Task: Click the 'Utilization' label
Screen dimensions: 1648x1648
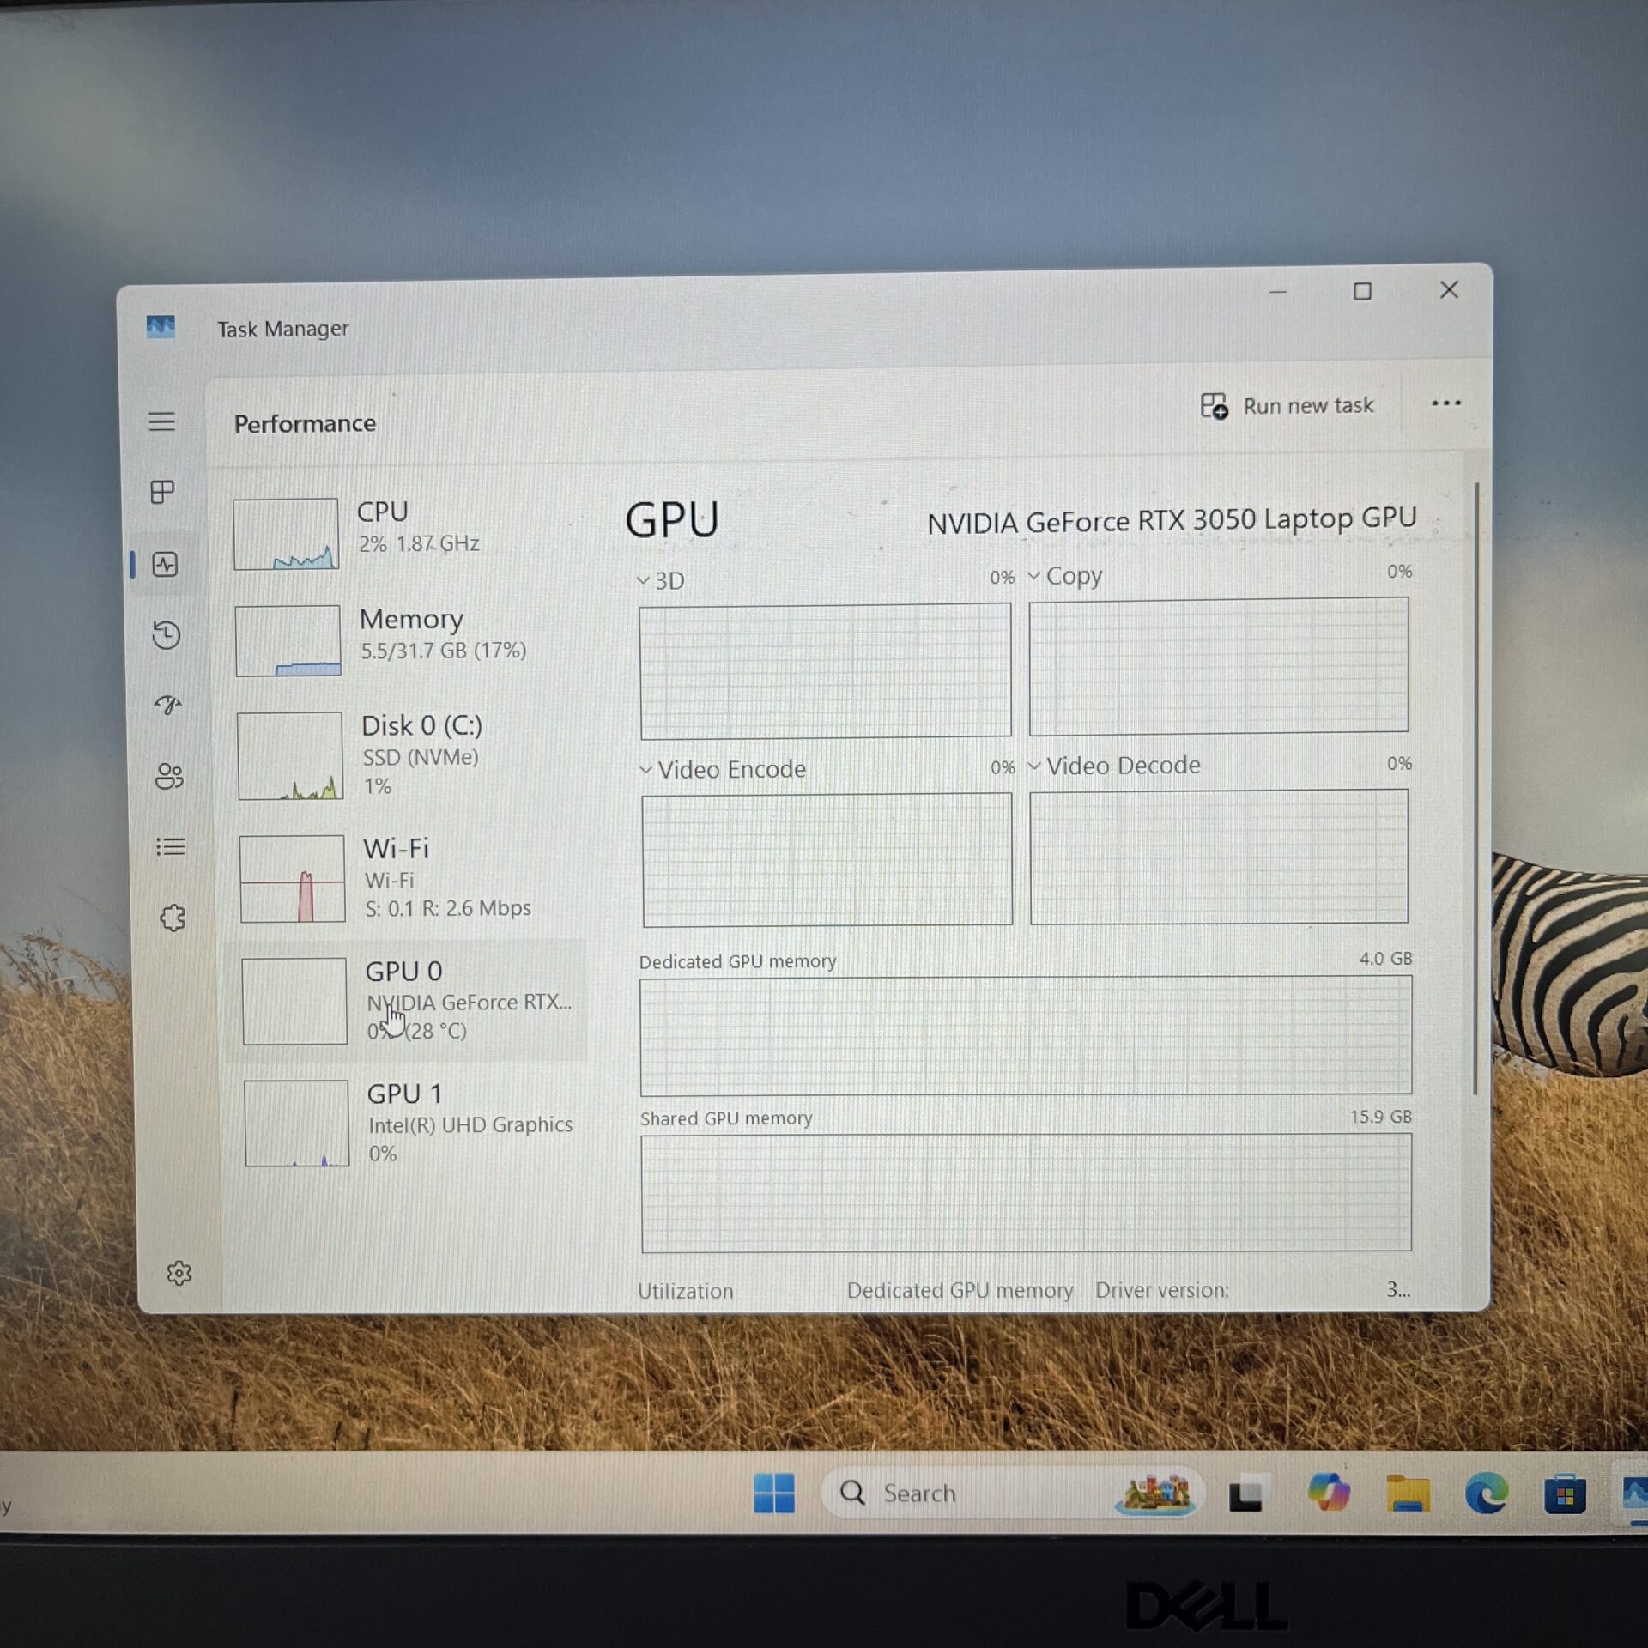Action: tap(685, 1291)
